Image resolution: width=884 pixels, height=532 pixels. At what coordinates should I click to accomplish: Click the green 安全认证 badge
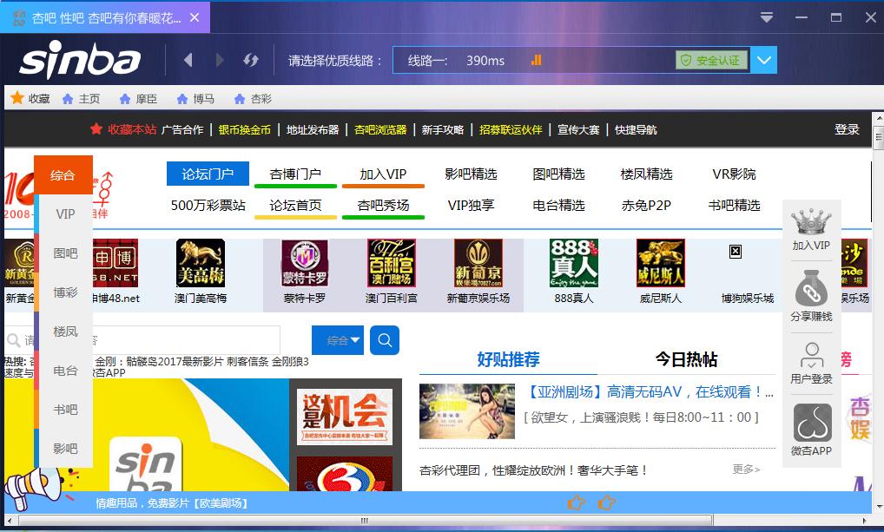(x=711, y=60)
